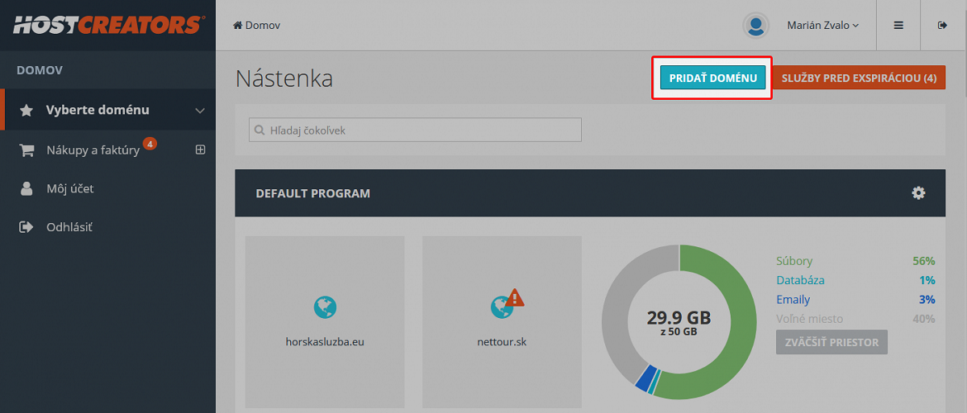Expand the Vyberte doménu chevron
The width and height of the screenshot is (967, 413).
point(201,110)
